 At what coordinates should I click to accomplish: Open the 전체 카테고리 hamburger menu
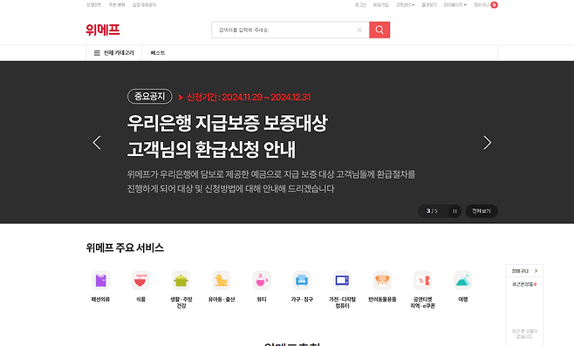tap(114, 53)
